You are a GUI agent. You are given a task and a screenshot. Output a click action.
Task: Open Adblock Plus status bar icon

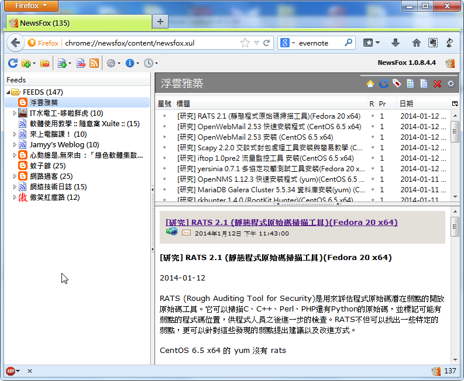coord(11,371)
